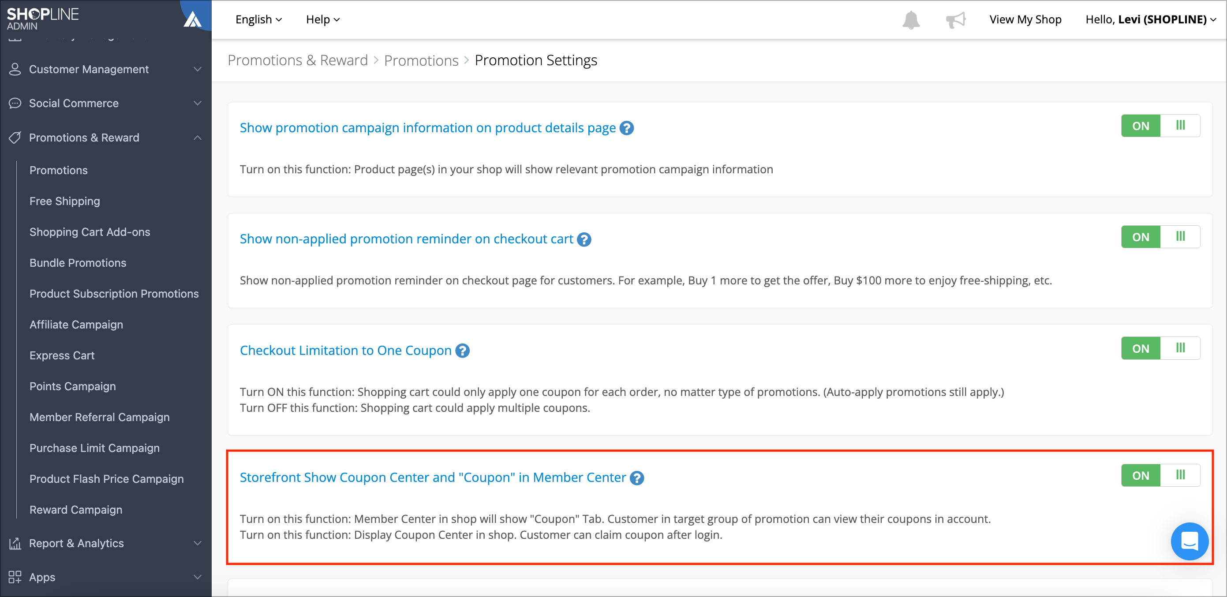Open Reward Campaign page
This screenshot has height=597, width=1227.
tap(76, 510)
